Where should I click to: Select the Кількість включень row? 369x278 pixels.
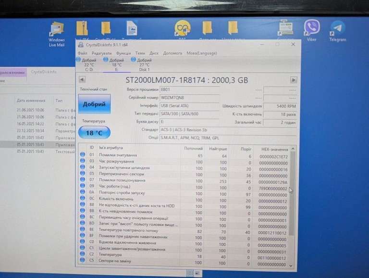click(184, 200)
